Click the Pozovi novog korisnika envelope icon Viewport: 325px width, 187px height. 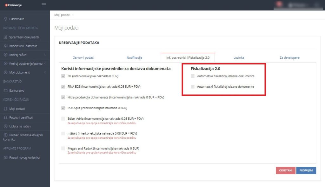(x=5, y=157)
